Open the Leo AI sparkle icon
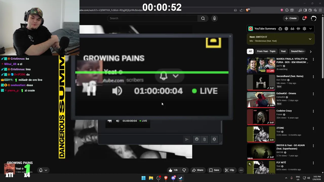 [315, 10]
